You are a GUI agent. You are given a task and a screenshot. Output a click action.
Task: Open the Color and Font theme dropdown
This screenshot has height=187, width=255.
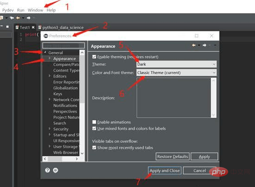click(x=177, y=73)
